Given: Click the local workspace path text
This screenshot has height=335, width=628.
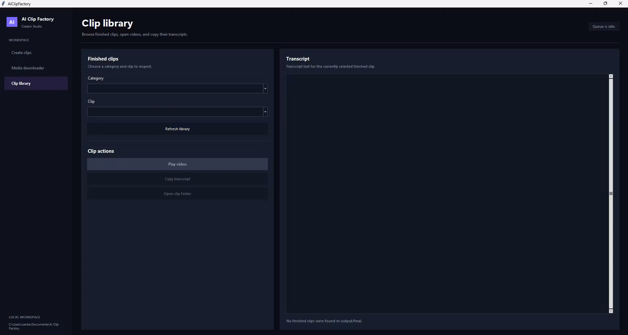Looking at the screenshot, I should click(x=34, y=326).
